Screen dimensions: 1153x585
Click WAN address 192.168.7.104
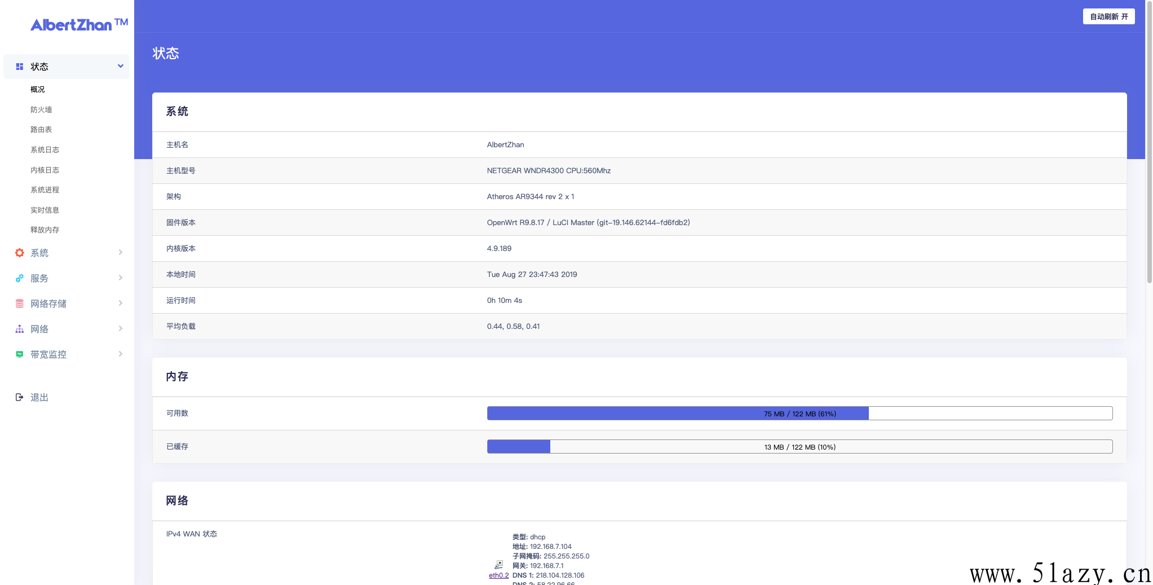550,546
